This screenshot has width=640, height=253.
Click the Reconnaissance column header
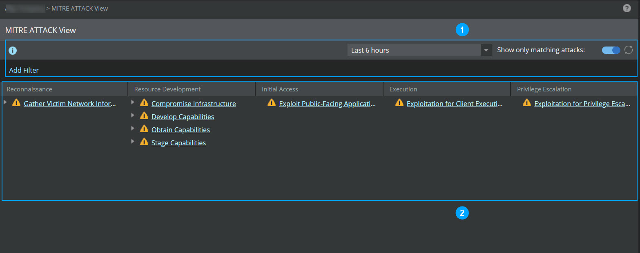65,89
